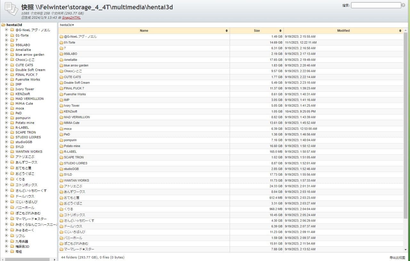This screenshot has height=261, width=410.
Task: Expand the CUTE CATS tree node
Action: point(6,65)
